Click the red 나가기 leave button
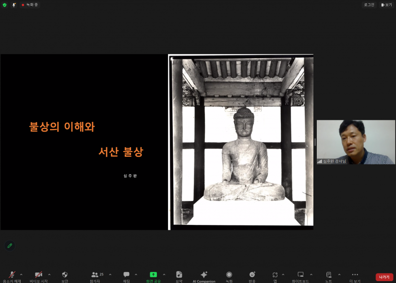 pyautogui.click(x=384, y=277)
